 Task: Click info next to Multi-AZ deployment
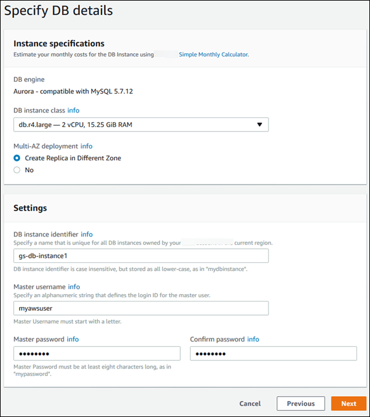[x=86, y=146]
